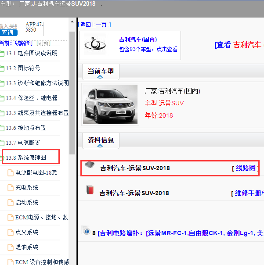
Task: Click the page icon beside 吉利电路增补
Action: tap(86, 230)
